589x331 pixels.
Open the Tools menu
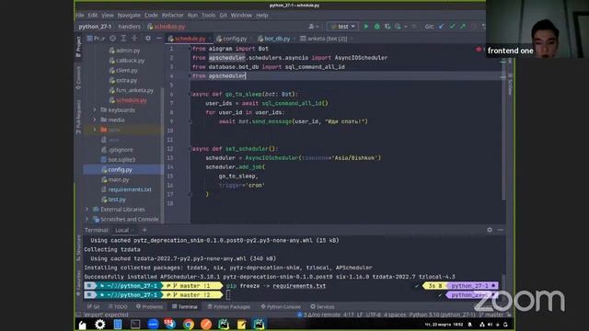click(x=208, y=15)
